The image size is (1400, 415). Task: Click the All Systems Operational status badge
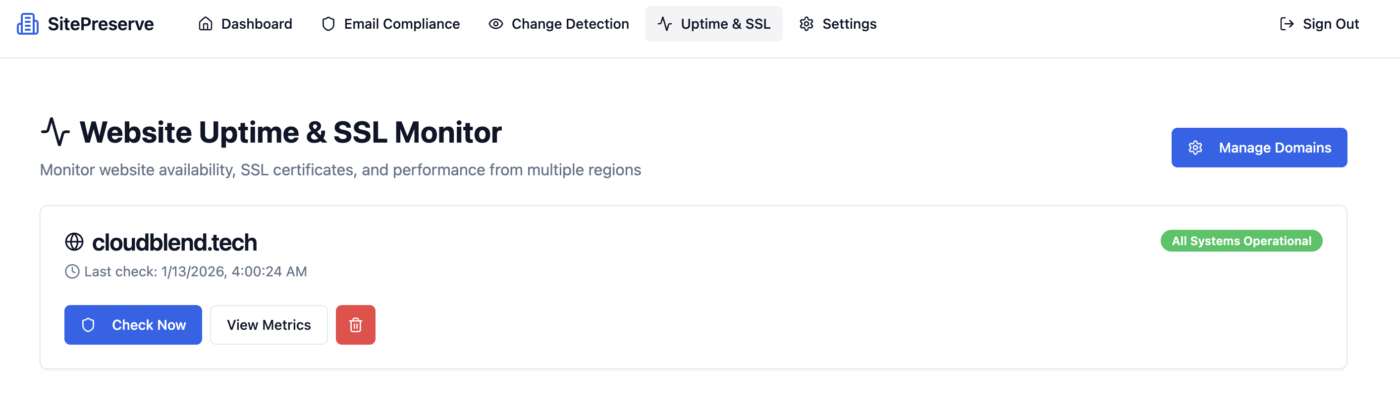coord(1241,241)
